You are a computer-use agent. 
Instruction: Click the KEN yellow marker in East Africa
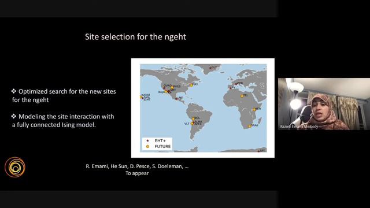click(254, 109)
